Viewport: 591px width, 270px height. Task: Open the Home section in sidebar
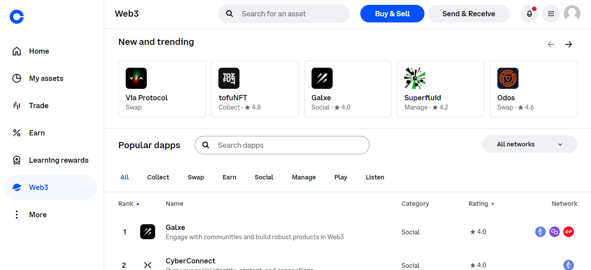(x=39, y=51)
